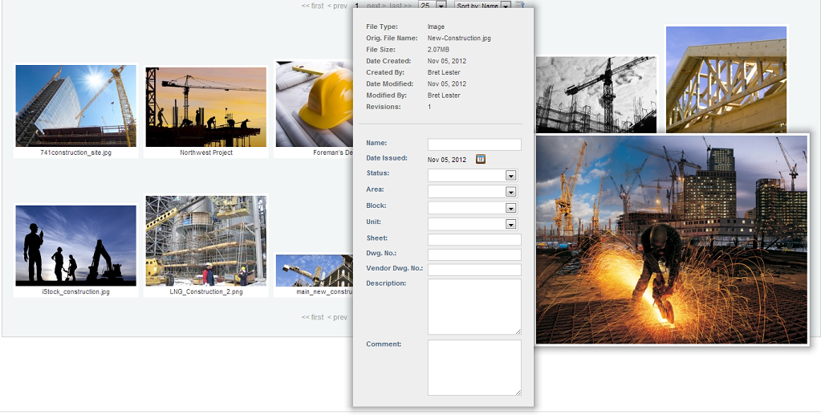
Task: Focus the Vendor Dwg. No. field
Action: (x=474, y=270)
